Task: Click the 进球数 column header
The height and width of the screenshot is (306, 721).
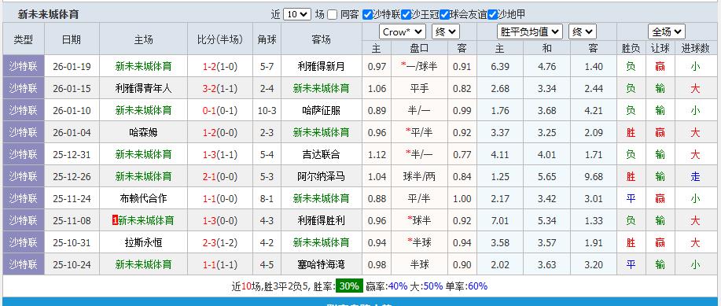Action: (x=695, y=48)
